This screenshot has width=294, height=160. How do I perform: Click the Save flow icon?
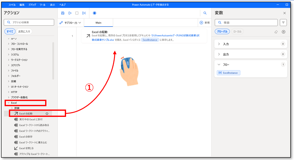click(63, 13)
